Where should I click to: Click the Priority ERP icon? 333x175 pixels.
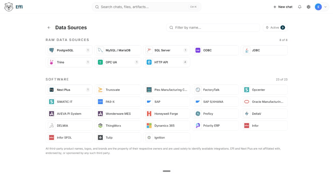[x=198, y=126]
